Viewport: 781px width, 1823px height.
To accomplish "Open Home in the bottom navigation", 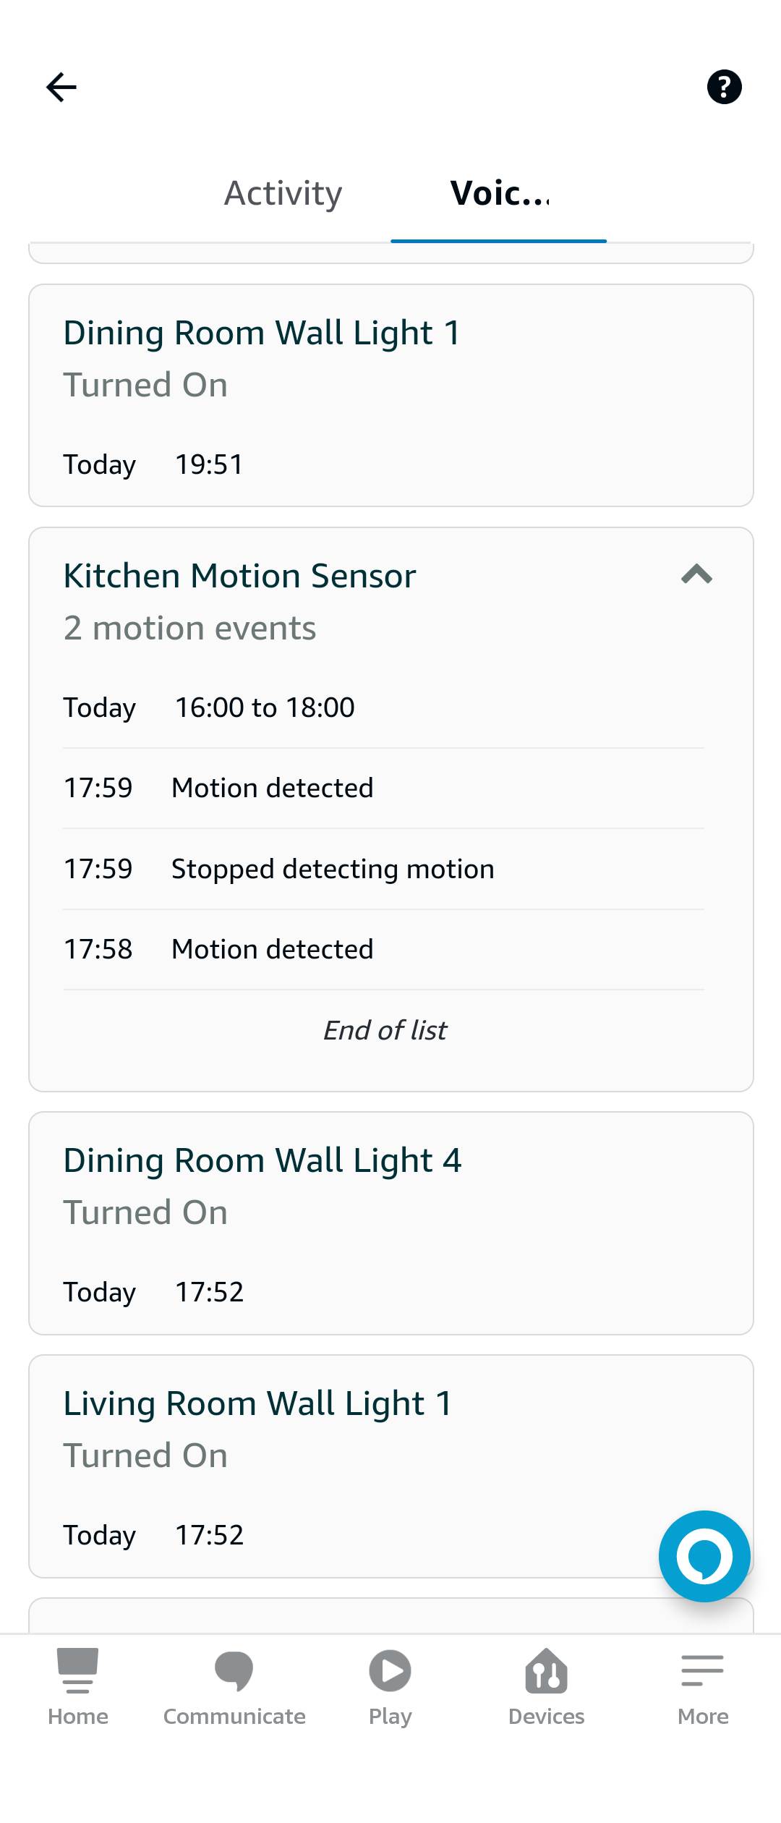I will (78, 1687).
